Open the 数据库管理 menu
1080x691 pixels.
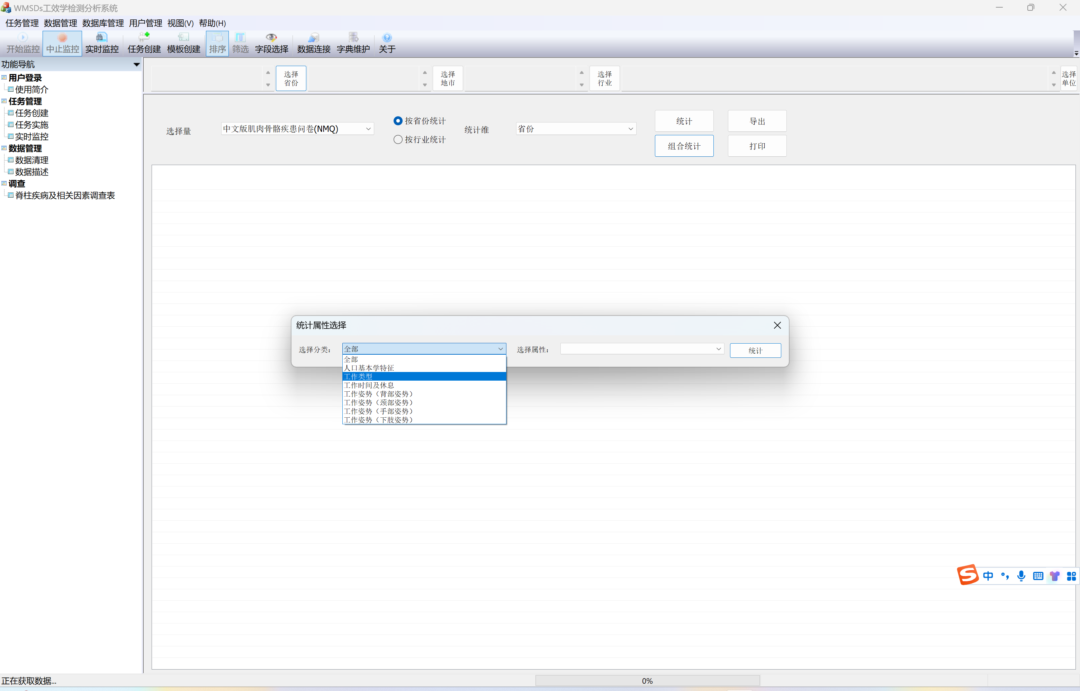pos(103,23)
